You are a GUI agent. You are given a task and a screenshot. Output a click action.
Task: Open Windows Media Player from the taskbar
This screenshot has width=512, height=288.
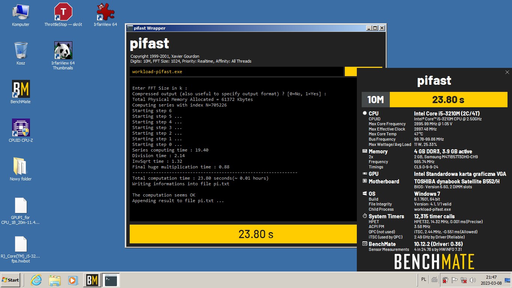[x=73, y=280]
